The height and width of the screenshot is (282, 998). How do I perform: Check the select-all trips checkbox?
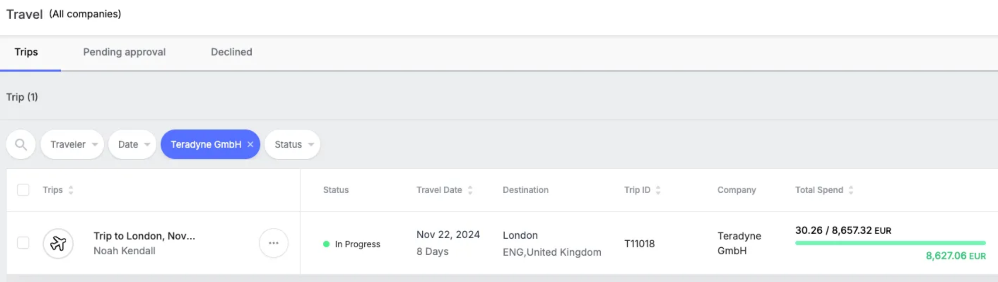pyautogui.click(x=23, y=190)
